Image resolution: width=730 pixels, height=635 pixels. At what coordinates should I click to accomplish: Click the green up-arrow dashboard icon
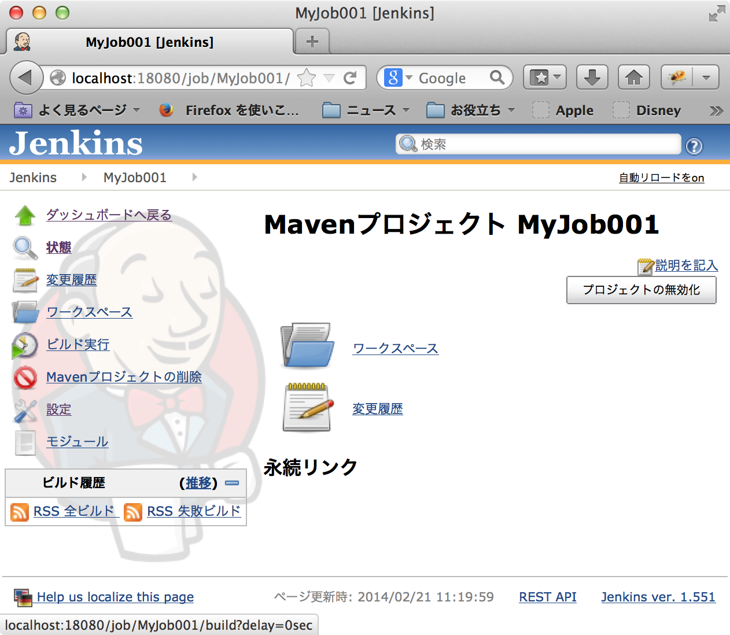pos(25,215)
